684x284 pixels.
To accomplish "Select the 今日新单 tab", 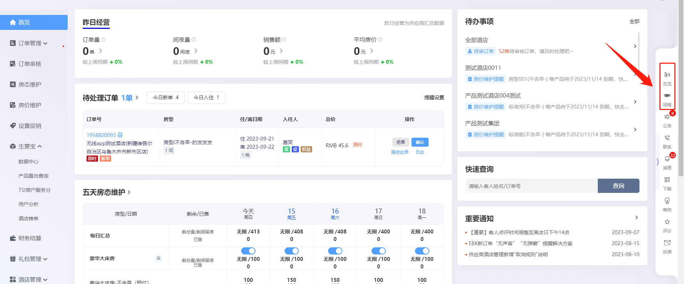I will (166, 98).
